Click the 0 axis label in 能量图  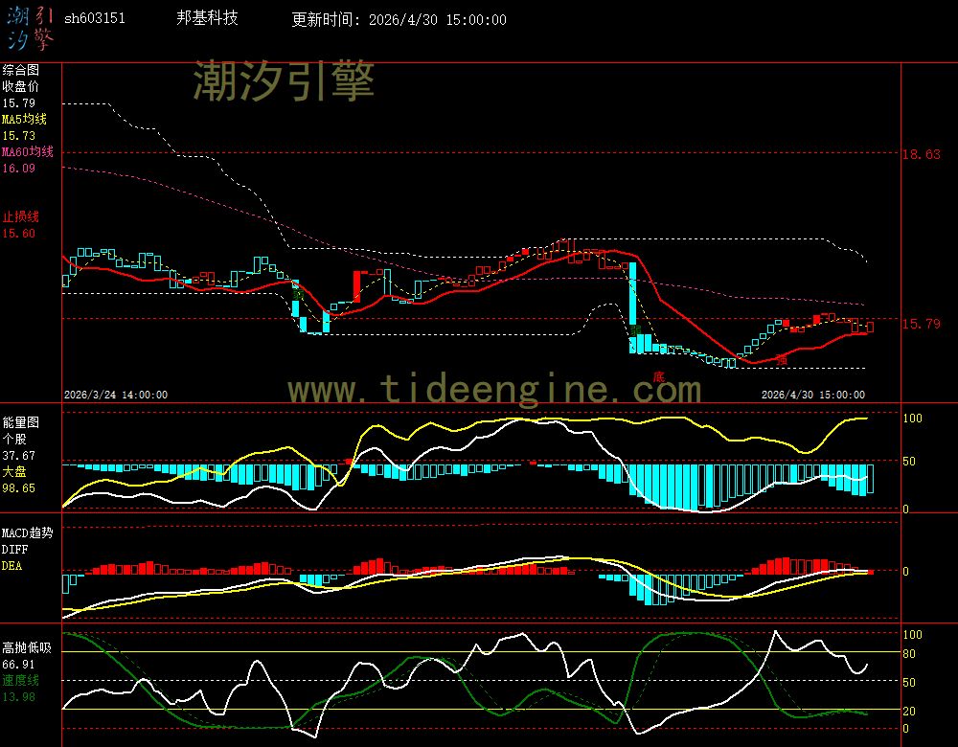906,509
